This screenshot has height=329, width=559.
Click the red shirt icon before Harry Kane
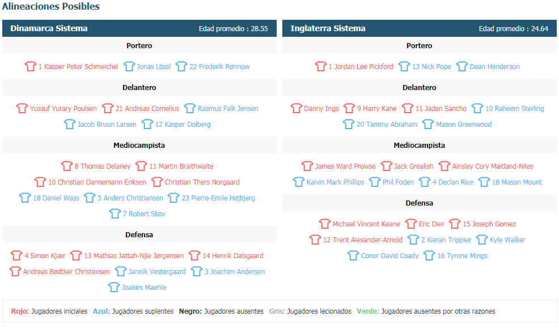click(349, 108)
